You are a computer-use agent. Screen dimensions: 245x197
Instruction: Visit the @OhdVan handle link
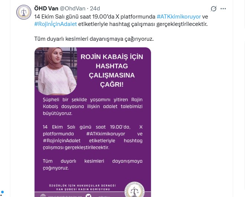[x=72, y=9]
